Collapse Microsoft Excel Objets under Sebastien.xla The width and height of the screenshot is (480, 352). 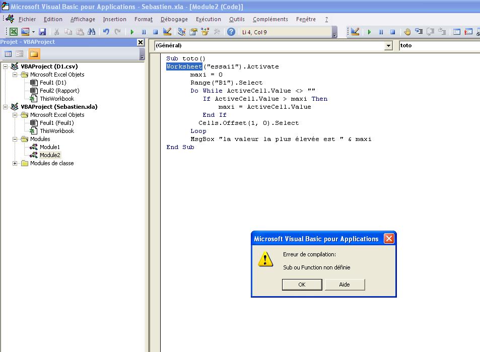15,115
